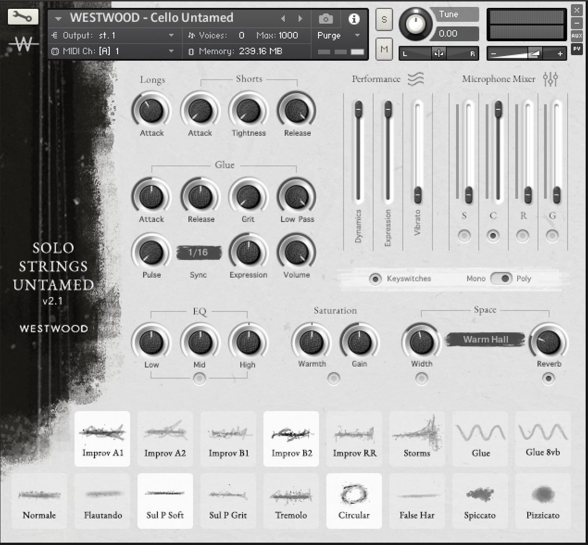The height and width of the screenshot is (545, 588).
Task: Select the Normale articulation
Action: tap(39, 501)
